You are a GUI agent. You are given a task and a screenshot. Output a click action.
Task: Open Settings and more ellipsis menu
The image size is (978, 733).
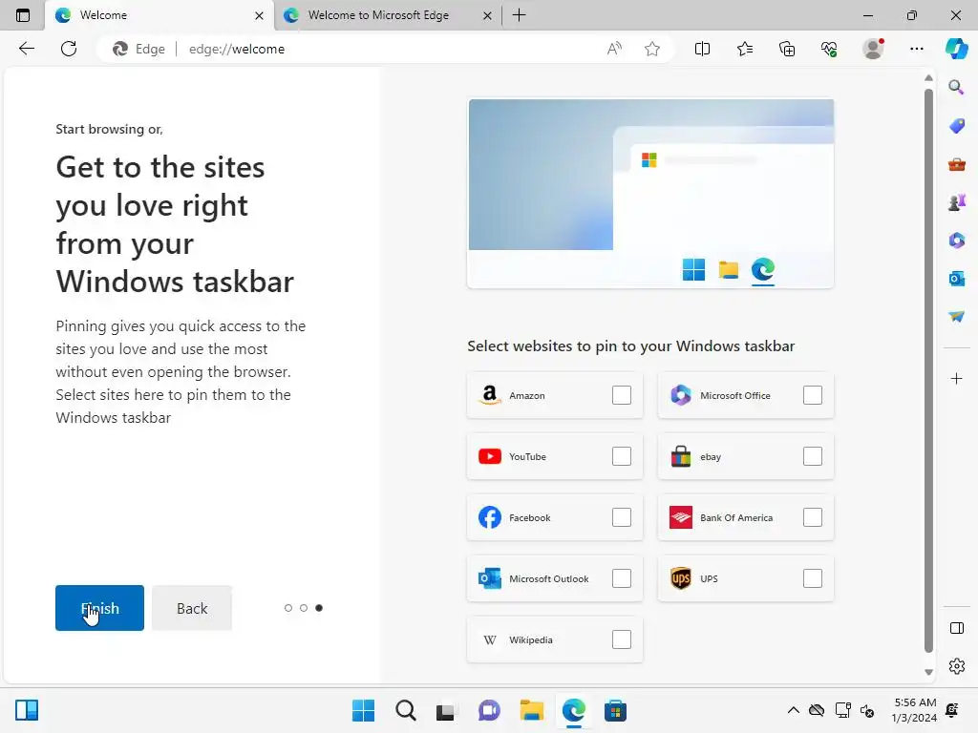click(x=916, y=49)
